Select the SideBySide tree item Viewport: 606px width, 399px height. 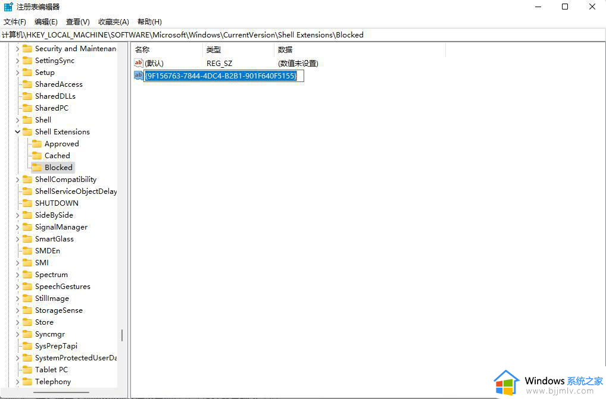click(x=54, y=215)
